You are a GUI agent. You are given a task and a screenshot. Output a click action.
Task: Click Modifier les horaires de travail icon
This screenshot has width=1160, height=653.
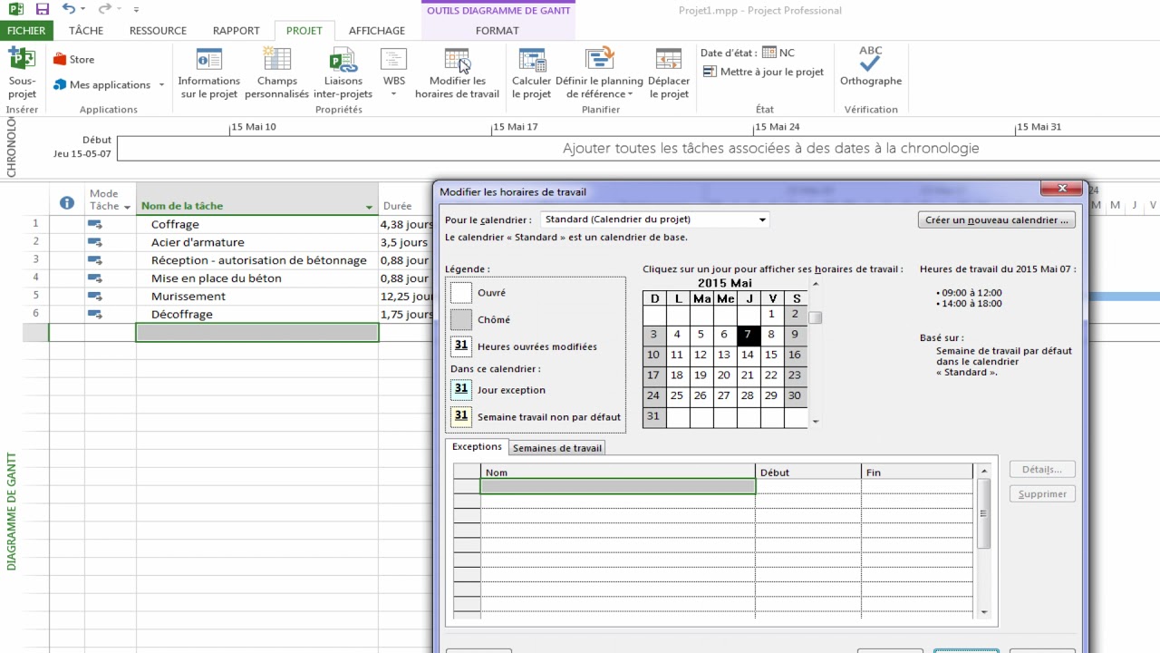click(457, 59)
